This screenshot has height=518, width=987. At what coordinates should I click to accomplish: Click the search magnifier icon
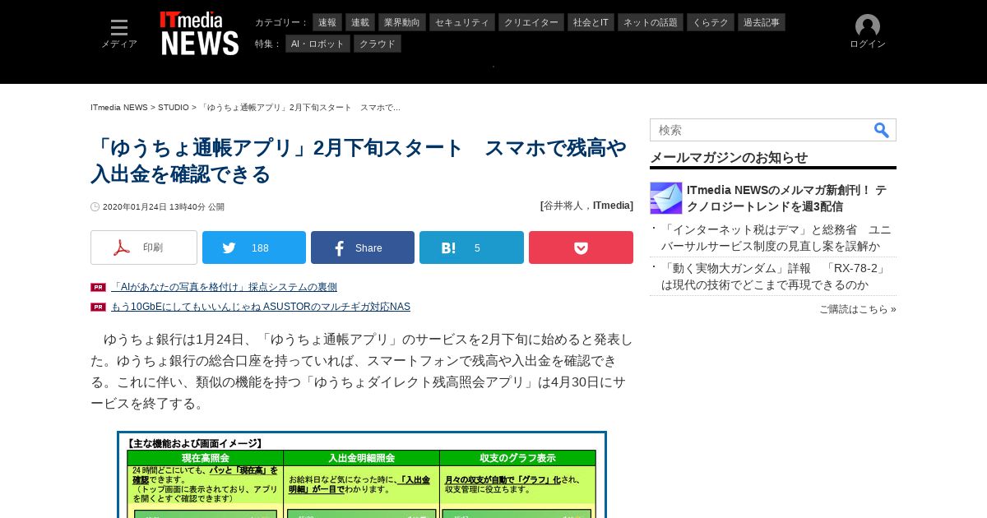[x=882, y=130]
